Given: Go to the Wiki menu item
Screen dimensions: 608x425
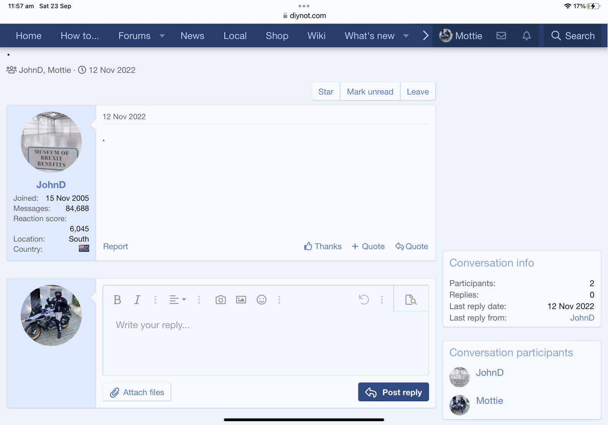Looking at the screenshot, I should point(316,36).
